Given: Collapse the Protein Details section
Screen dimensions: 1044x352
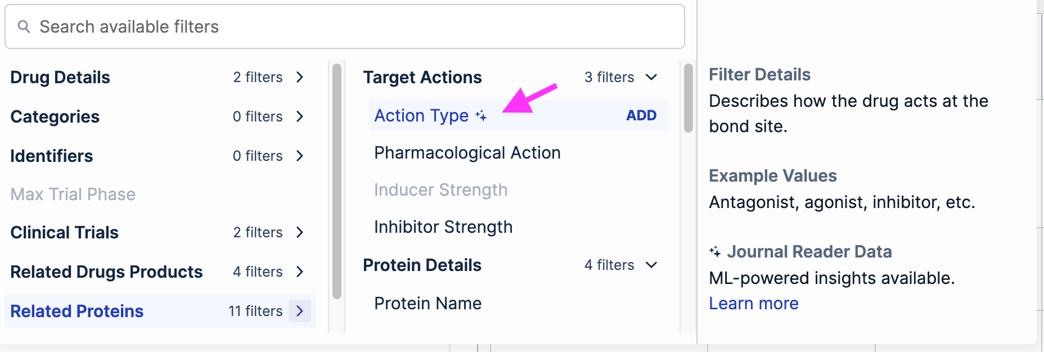Looking at the screenshot, I should pyautogui.click(x=651, y=265).
